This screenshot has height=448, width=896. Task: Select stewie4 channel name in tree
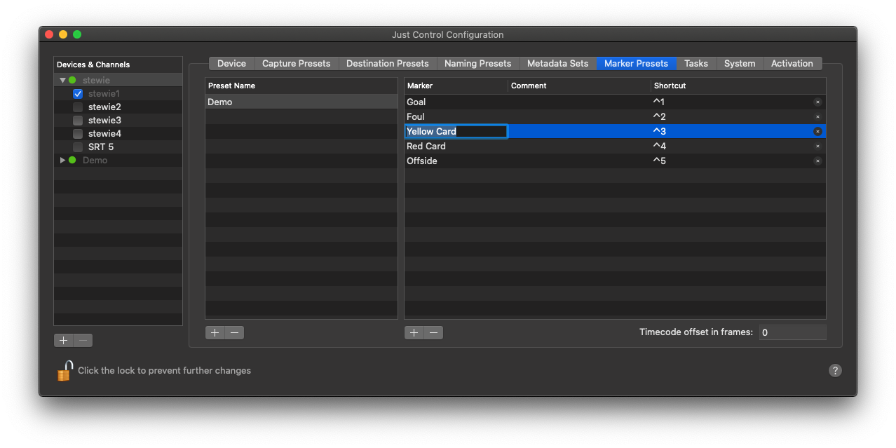point(104,133)
